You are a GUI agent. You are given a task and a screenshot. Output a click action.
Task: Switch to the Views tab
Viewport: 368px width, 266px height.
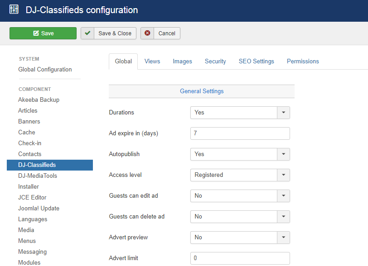click(x=152, y=62)
